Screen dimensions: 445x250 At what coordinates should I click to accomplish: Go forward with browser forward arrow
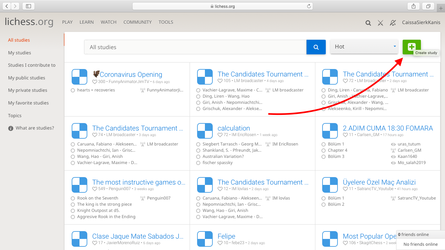pyautogui.click(x=15, y=6)
